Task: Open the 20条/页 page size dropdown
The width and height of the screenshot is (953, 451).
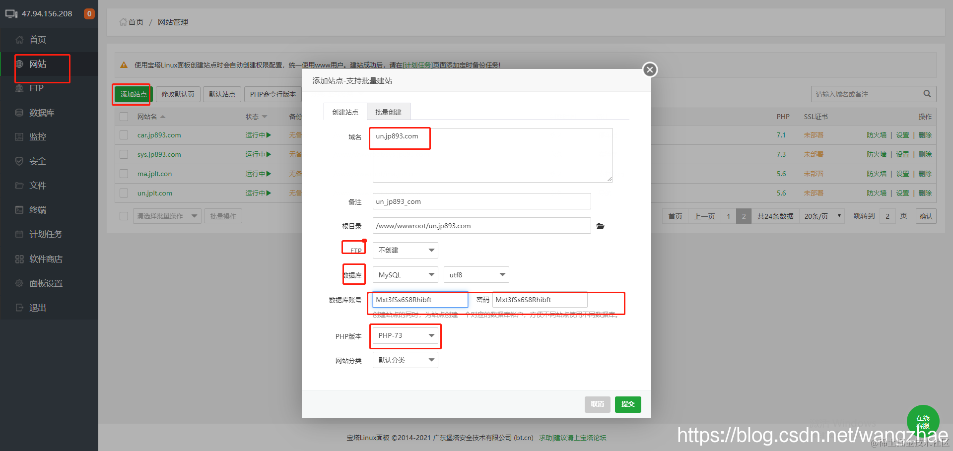Action: tap(822, 216)
